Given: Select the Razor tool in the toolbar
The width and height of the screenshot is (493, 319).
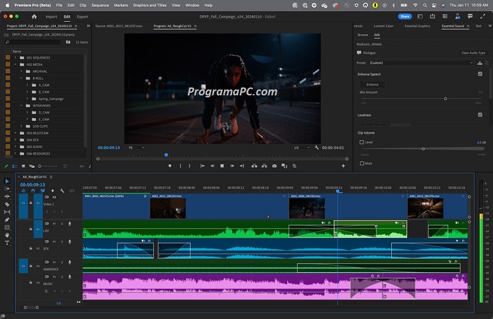Looking at the screenshot, I should [x=7, y=205].
